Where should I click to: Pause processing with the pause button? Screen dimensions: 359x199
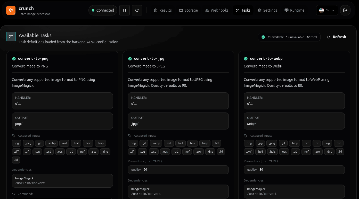[125, 10]
